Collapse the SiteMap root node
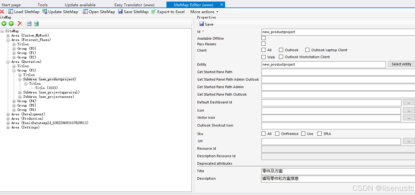This screenshot has height=195, width=415. click(x=2, y=31)
